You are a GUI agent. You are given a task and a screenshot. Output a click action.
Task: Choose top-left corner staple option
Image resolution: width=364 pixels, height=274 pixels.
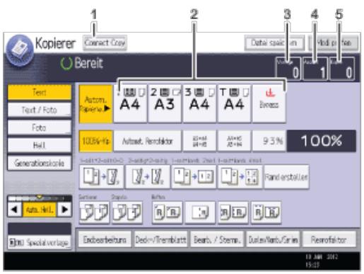click(167, 212)
